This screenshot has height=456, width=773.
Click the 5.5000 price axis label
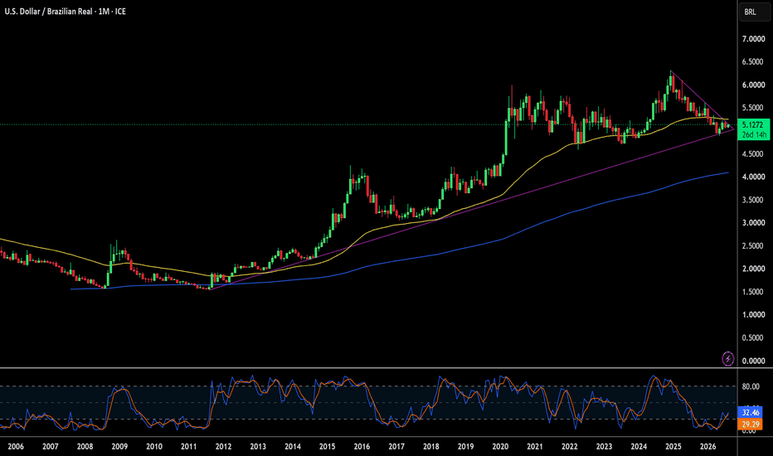tap(753, 108)
